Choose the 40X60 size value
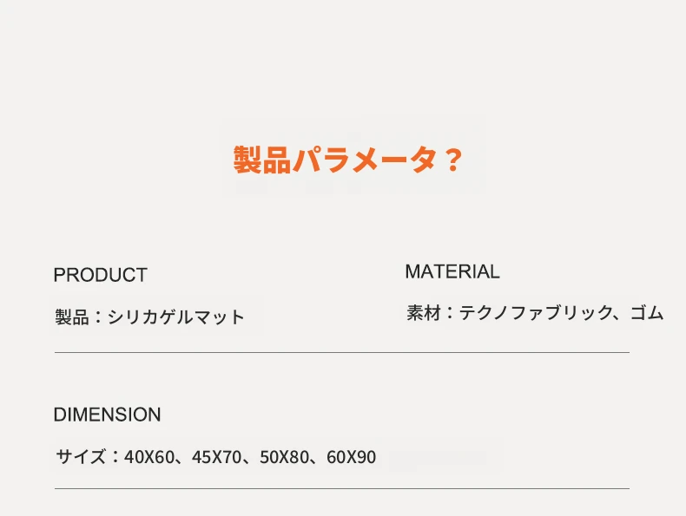 (x=149, y=457)
